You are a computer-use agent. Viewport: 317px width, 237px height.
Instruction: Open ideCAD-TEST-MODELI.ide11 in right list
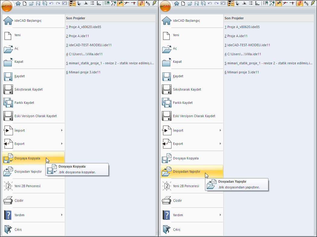click(247, 45)
